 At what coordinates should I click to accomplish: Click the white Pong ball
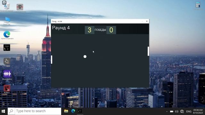pos(85,57)
